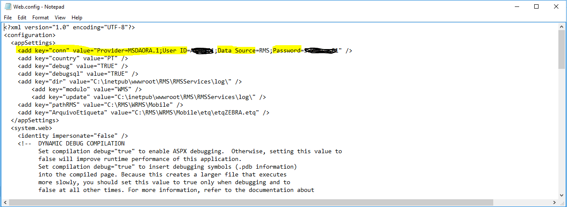The width and height of the screenshot is (567, 207).
Task: Click the closing </appSettings> tag
Action: tap(35, 120)
